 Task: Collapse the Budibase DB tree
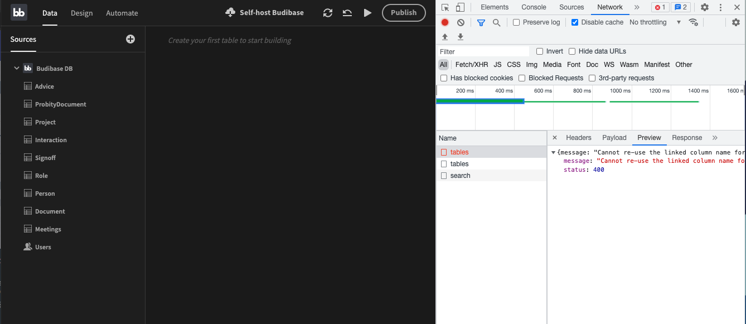coord(17,69)
